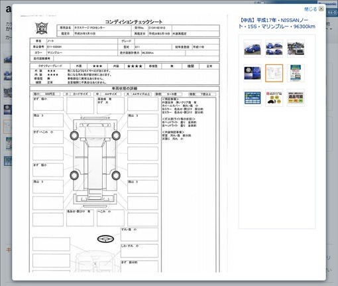
Task: Select the 返品可能 banner thumbnail
Action: (x=296, y=98)
